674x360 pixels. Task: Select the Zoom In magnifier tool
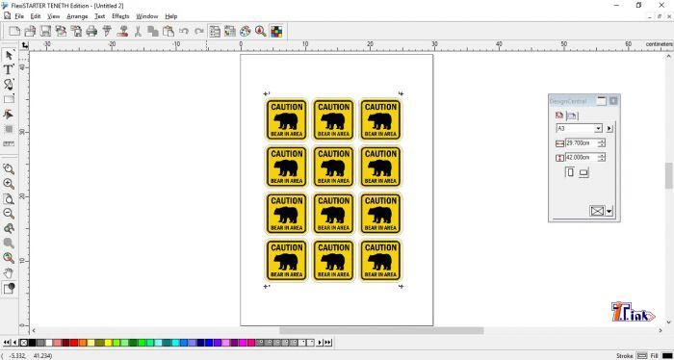[8, 184]
